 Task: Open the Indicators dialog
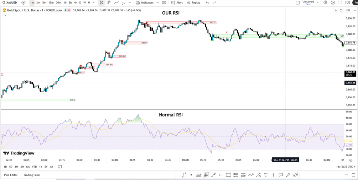145,3
